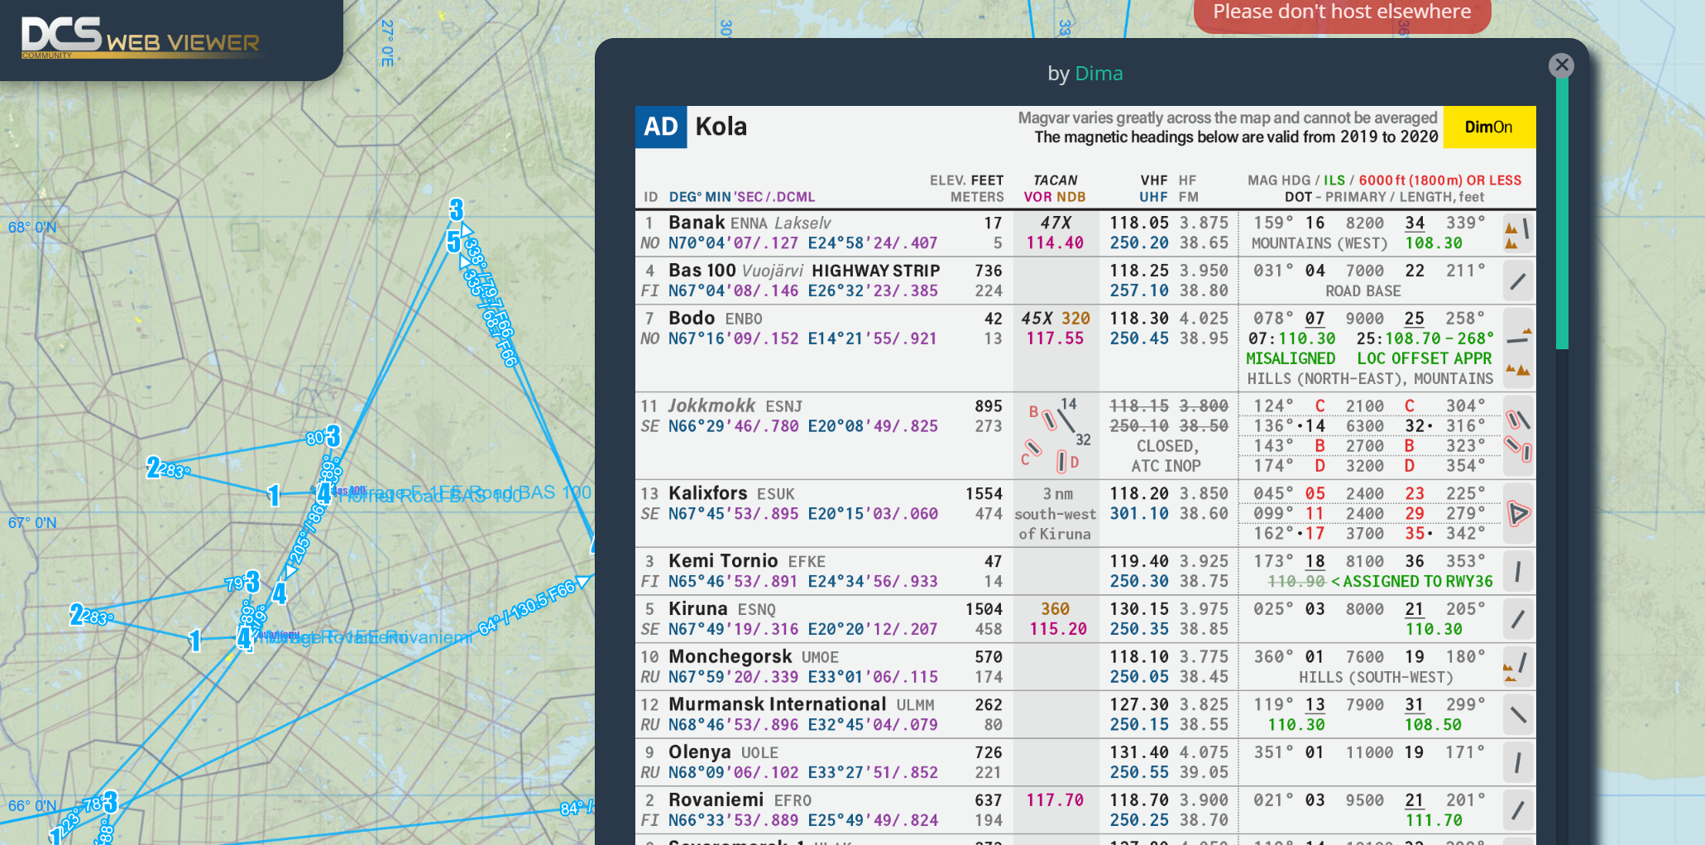Select the Kemi Tornio EFKE row
This screenshot has height=845, width=1705.
pyautogui.click(x=1085, y=571)
